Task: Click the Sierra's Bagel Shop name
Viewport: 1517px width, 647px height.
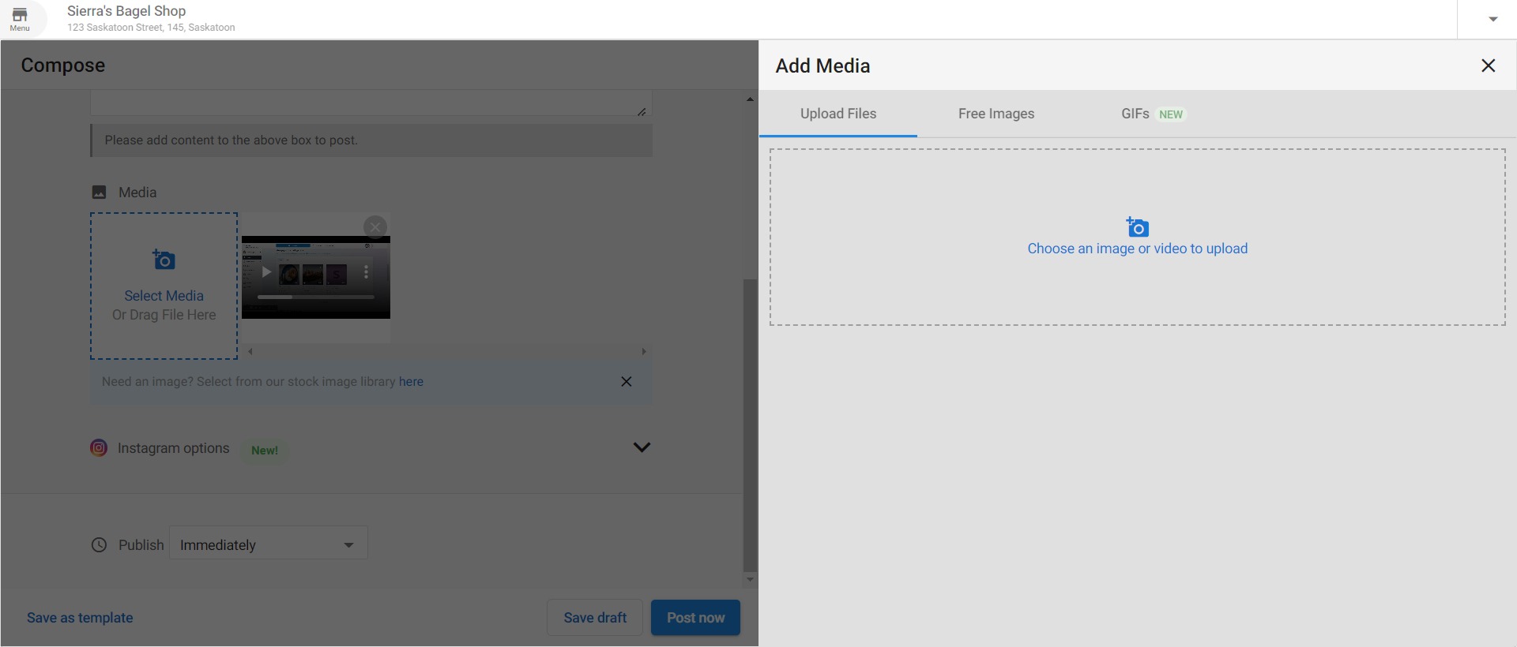Action: 126,11
